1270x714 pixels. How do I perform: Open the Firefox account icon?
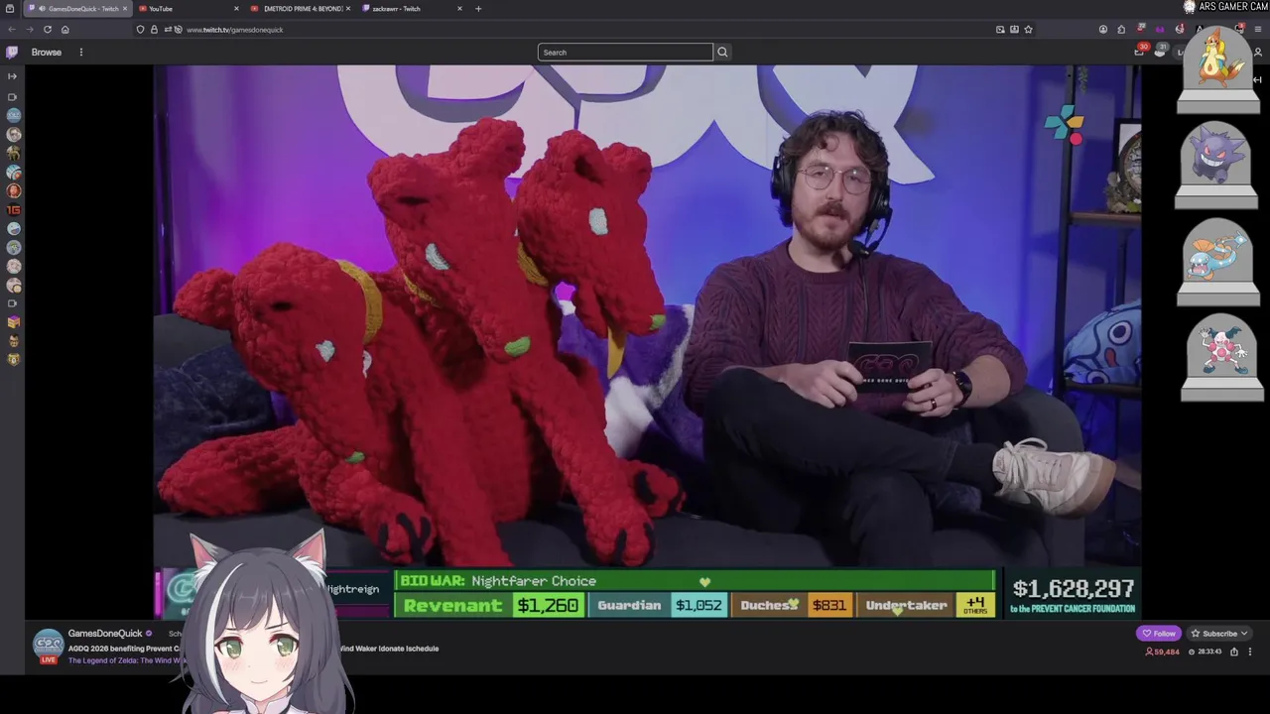(x=1102, y=30)
